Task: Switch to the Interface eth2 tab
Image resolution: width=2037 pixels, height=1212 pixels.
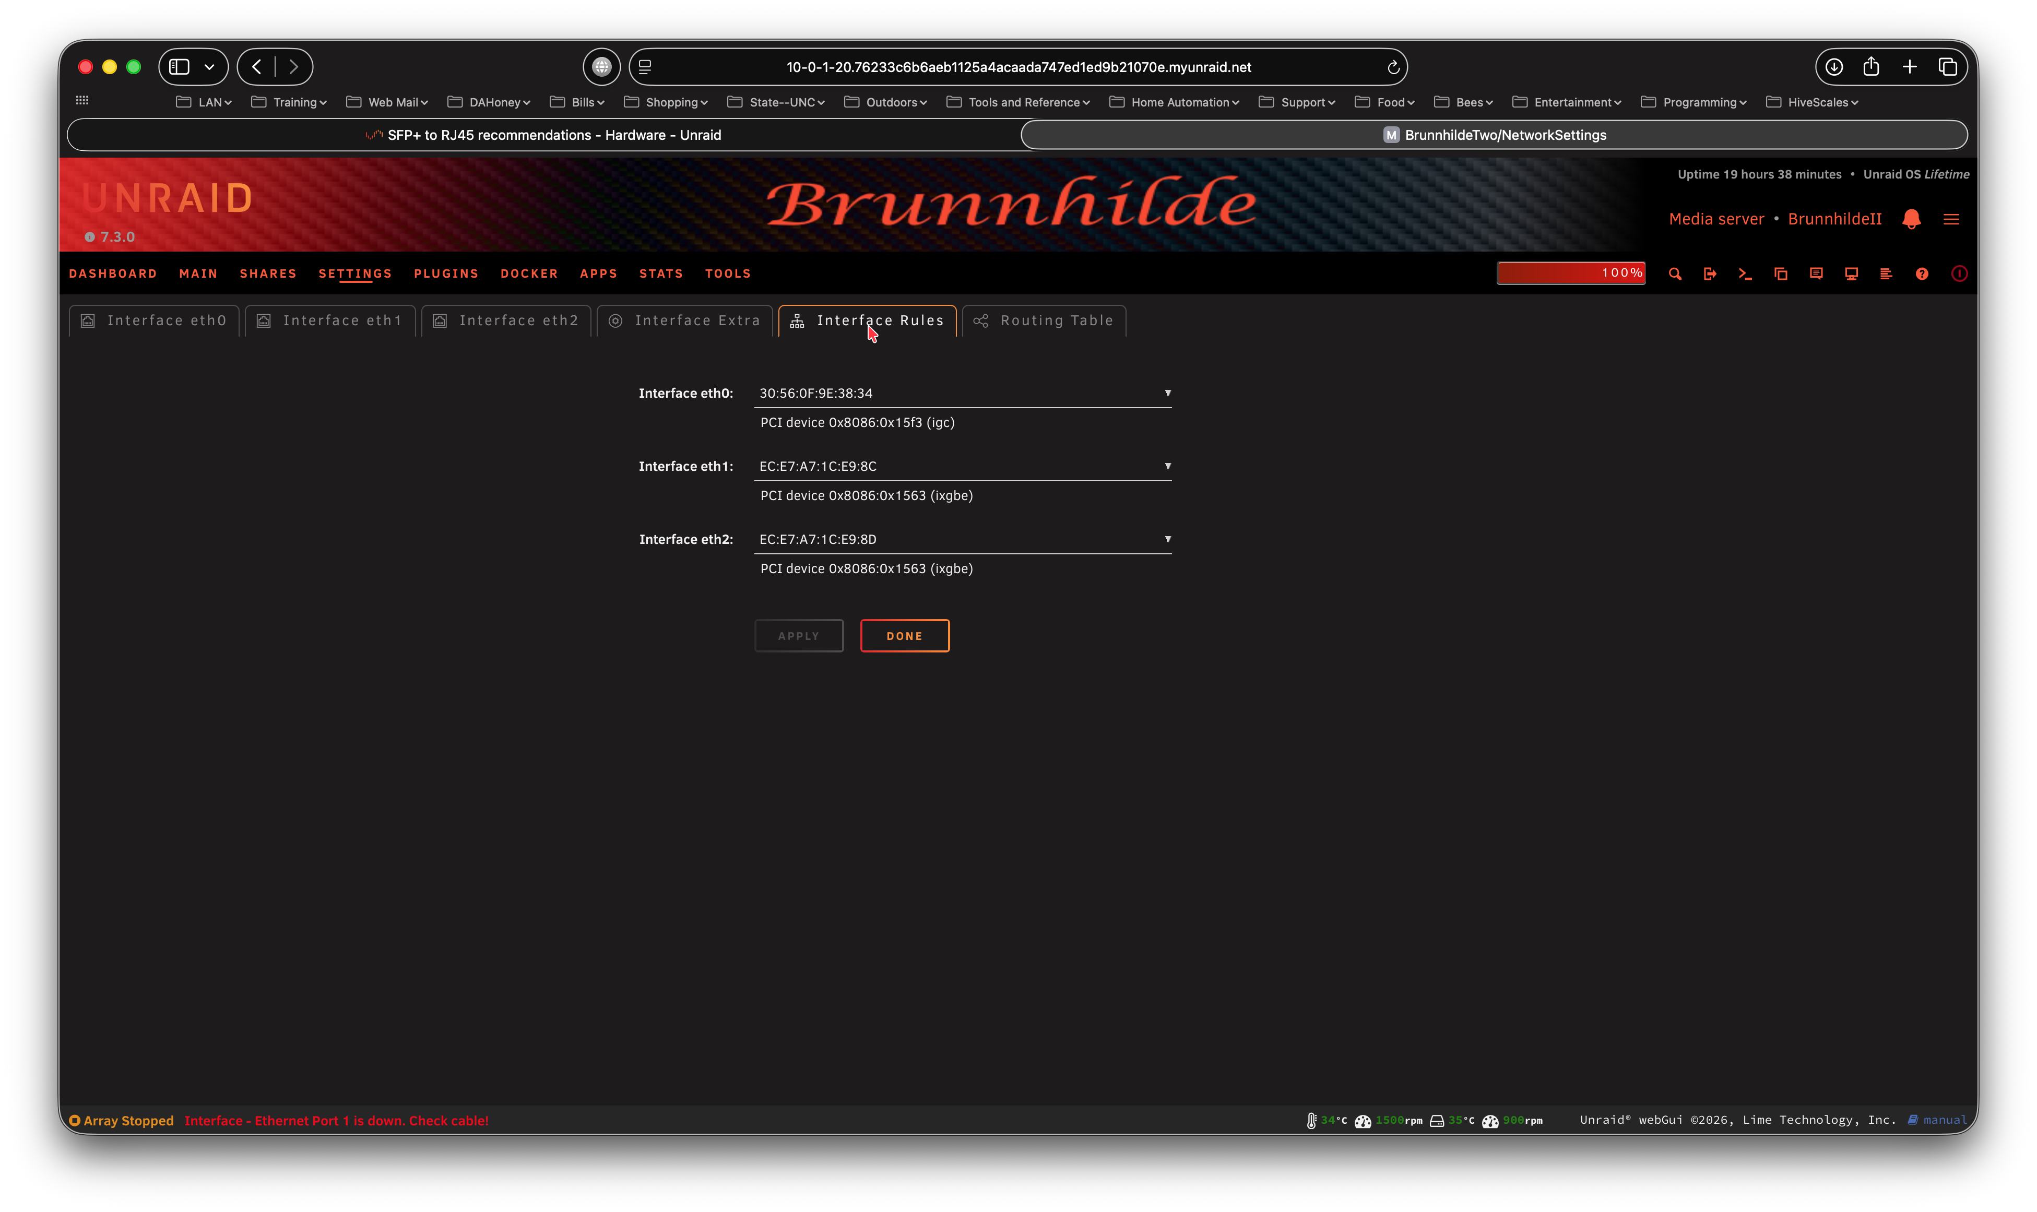Action: coord(505,321)
